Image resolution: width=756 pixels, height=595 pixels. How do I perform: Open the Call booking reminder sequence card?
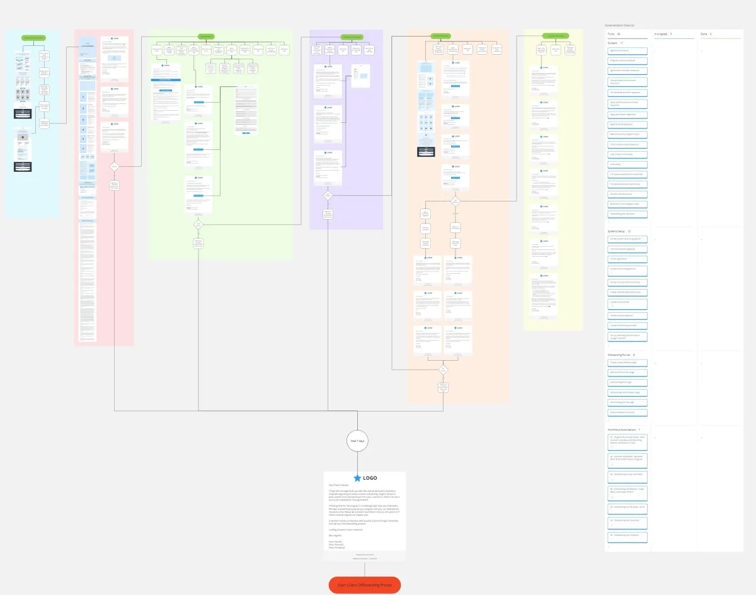tap(627, 93)
